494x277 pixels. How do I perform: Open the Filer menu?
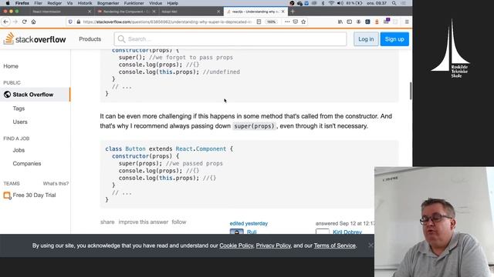click(38, 3)
